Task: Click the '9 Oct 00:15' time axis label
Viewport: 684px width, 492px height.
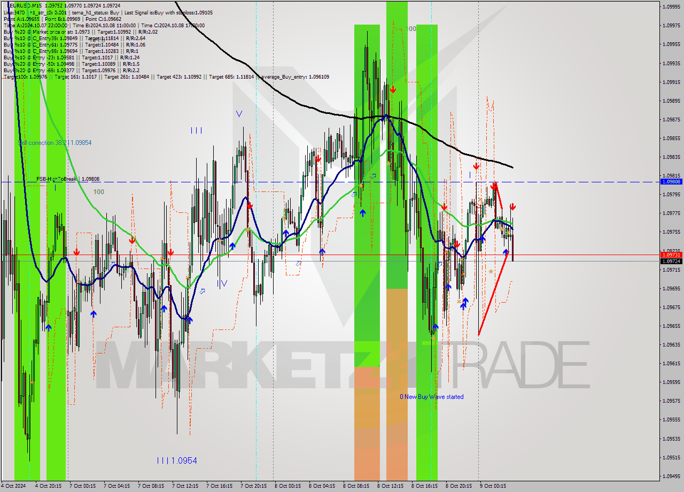Action: point(493,486)
